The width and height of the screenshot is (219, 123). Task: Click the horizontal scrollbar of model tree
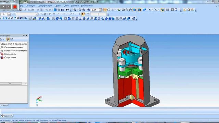pos(11,83)
